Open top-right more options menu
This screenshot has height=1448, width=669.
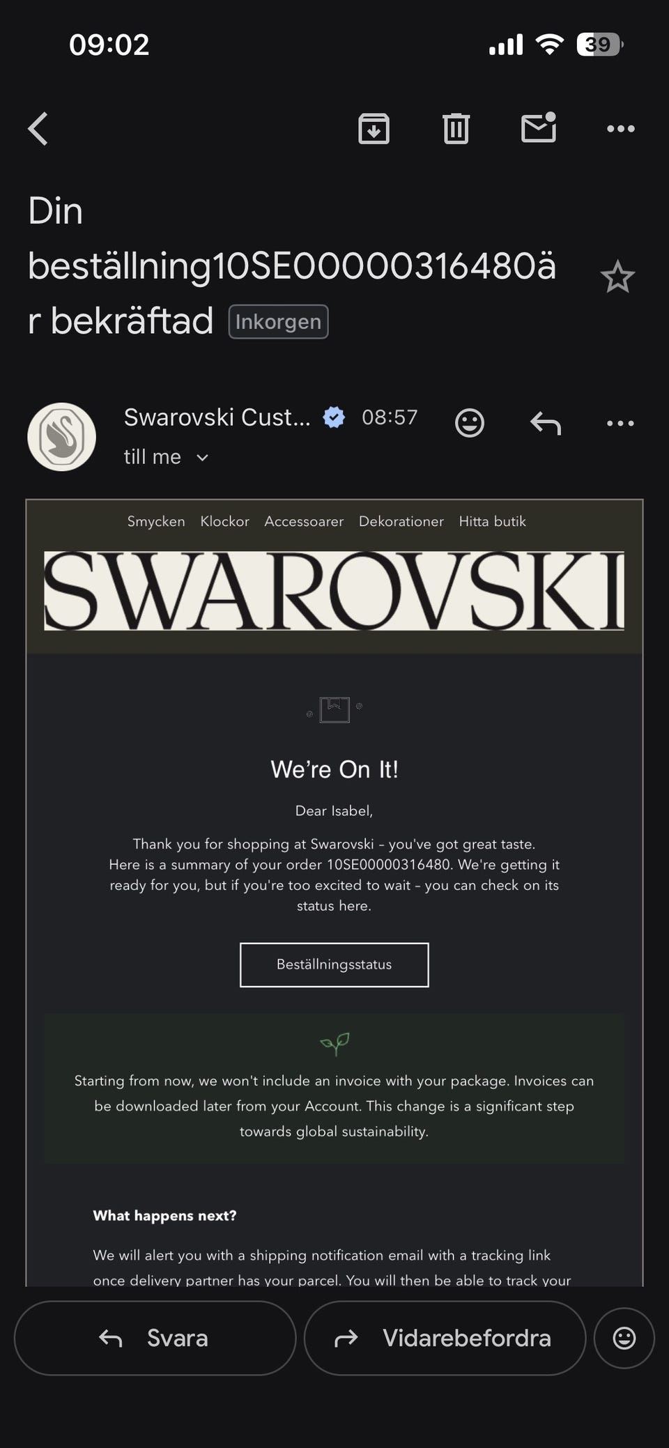point(620,129)
